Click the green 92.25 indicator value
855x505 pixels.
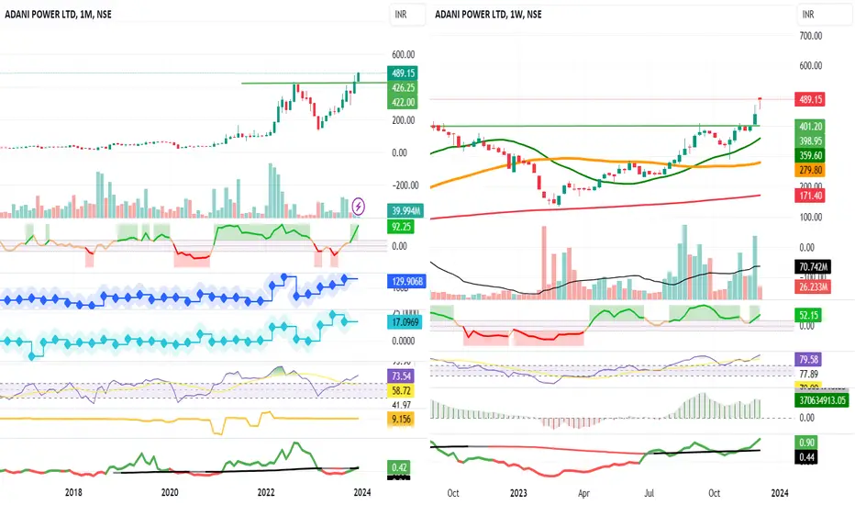[401, 226]
